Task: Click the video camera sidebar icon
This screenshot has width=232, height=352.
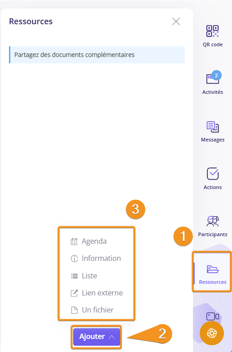Action: 213,316
